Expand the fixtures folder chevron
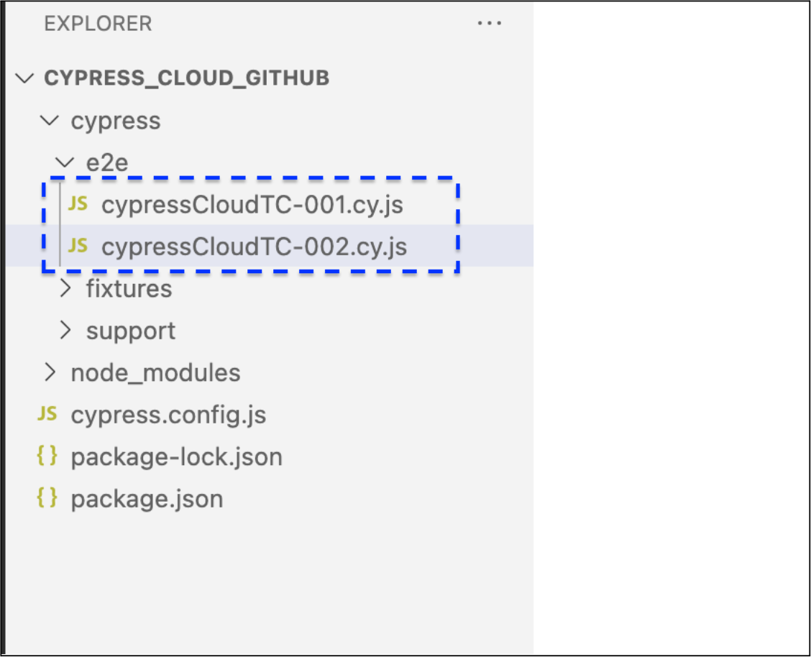811x657 pixels. point(65,288)
